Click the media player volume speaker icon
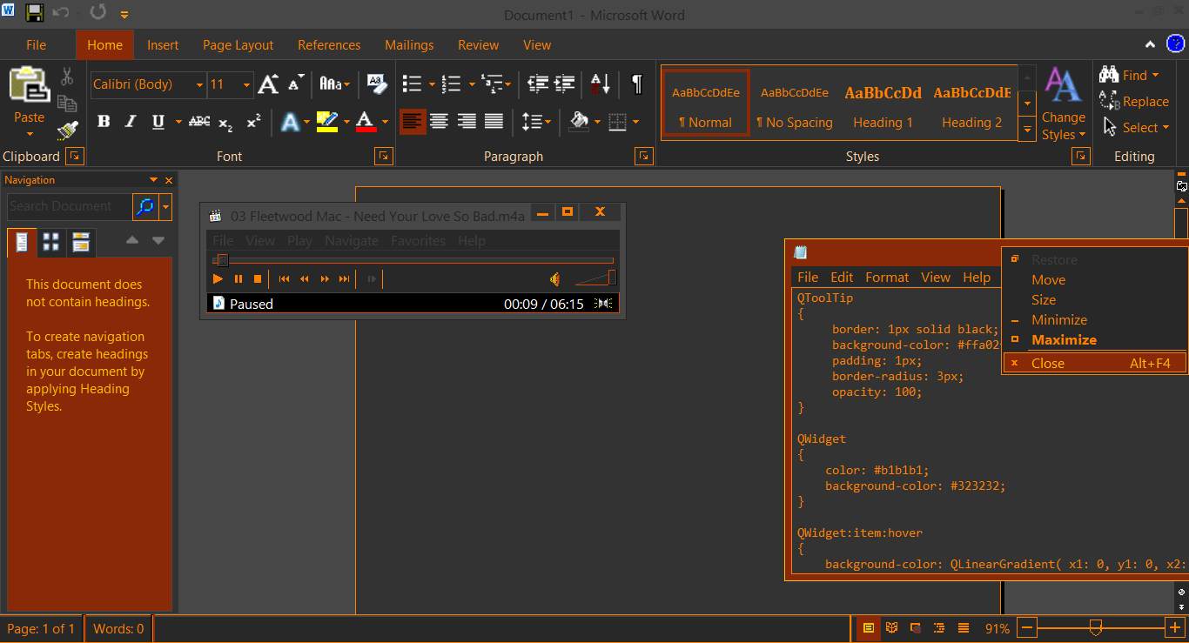Screen dimensions: 1189x643 pyautogui.click(x=554, y=278)
